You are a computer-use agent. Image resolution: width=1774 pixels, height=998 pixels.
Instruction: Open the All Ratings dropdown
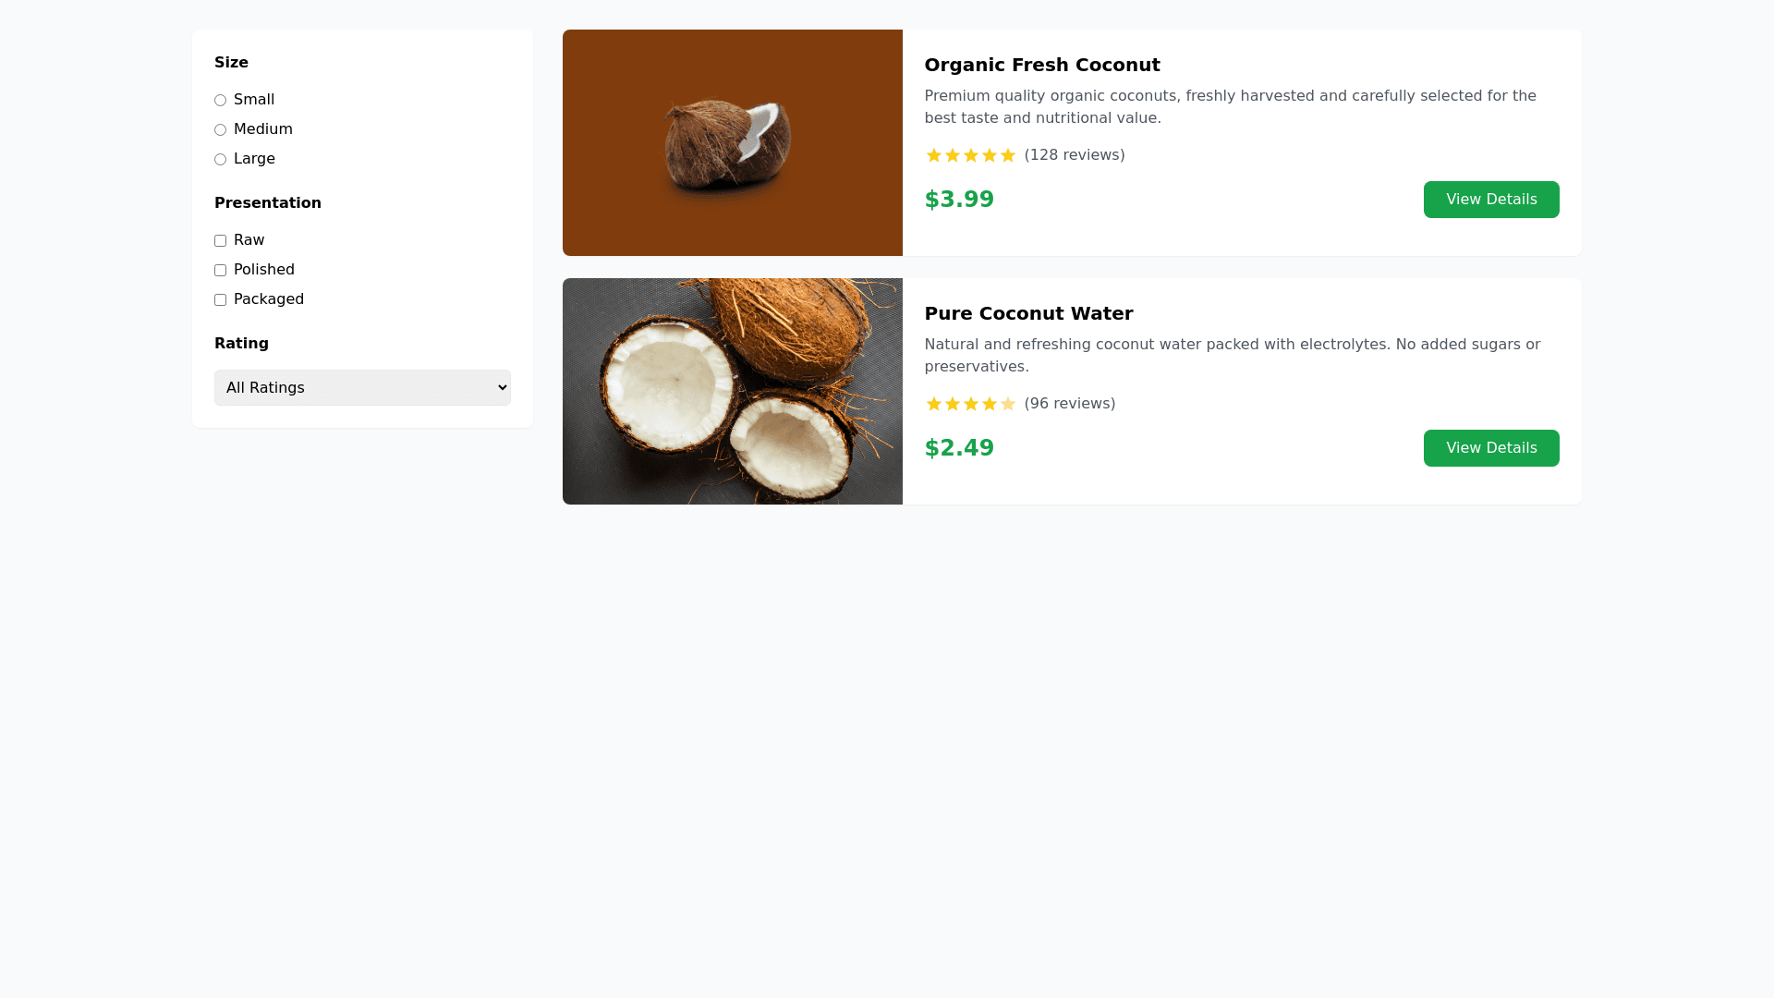pos(362,388)
